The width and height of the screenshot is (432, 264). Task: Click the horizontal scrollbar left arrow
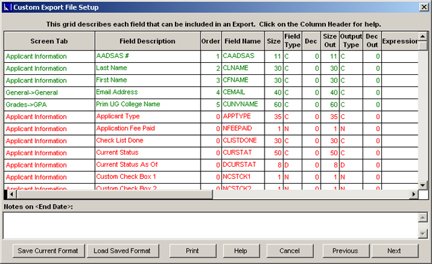pos(11,194)
